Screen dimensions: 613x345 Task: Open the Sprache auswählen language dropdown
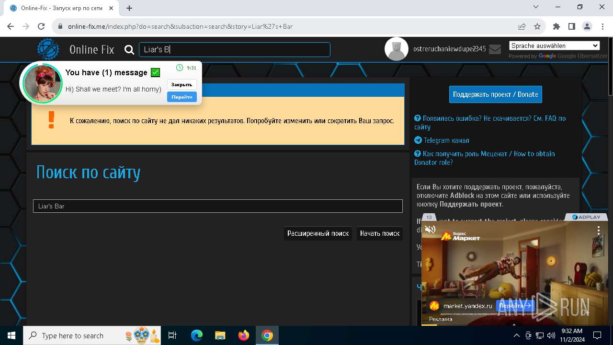pos(555,46)
